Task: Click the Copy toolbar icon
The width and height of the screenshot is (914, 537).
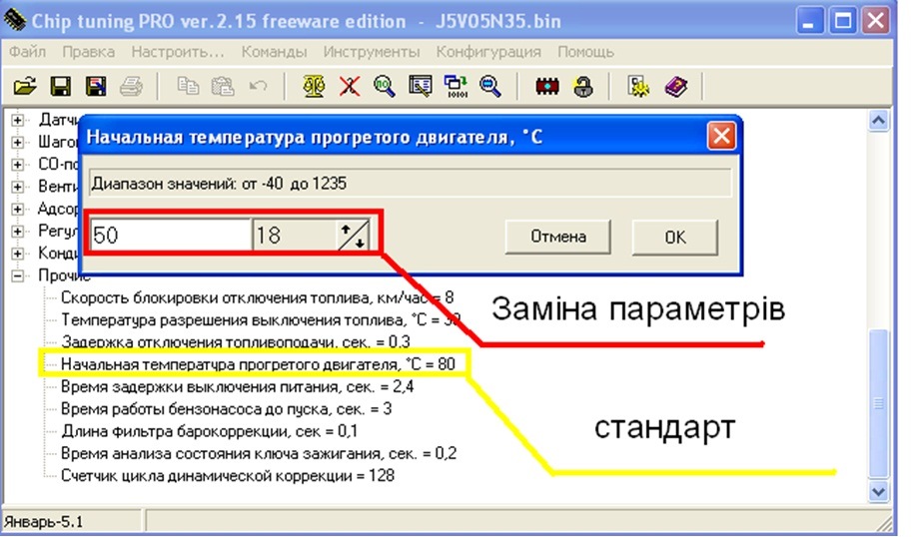Action: [x=187, y=86]
